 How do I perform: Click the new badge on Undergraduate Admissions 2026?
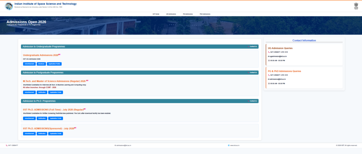59,55
